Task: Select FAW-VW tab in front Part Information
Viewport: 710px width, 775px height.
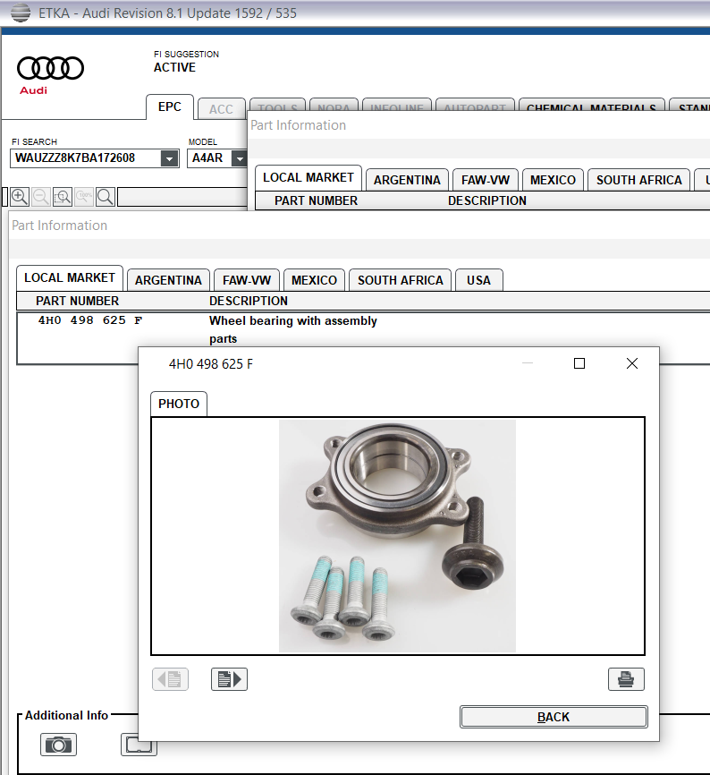Action: pyautogui.click(x=247, y=280)
